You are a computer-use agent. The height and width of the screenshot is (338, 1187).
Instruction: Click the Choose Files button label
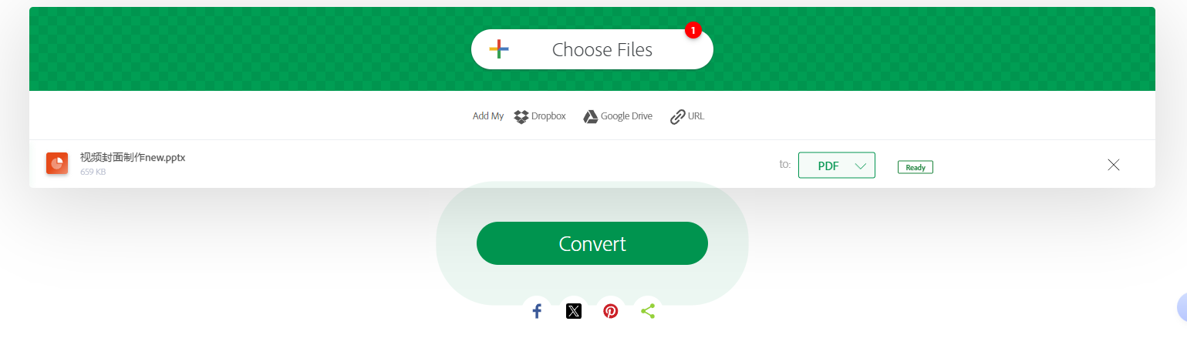click(x=602, y=50)
